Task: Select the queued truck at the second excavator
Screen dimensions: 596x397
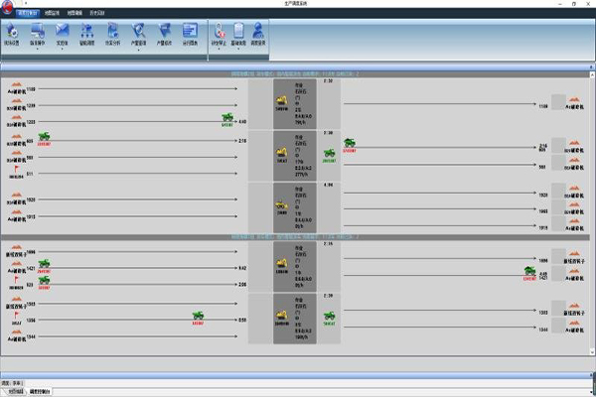Action: pyautogui.click(x=329, y=153)
